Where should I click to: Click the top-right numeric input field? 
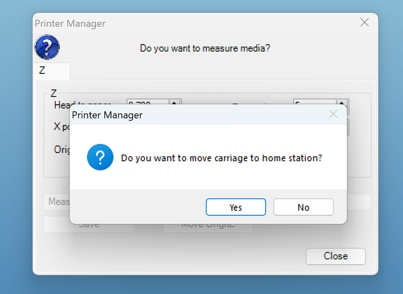coord(315,102)
